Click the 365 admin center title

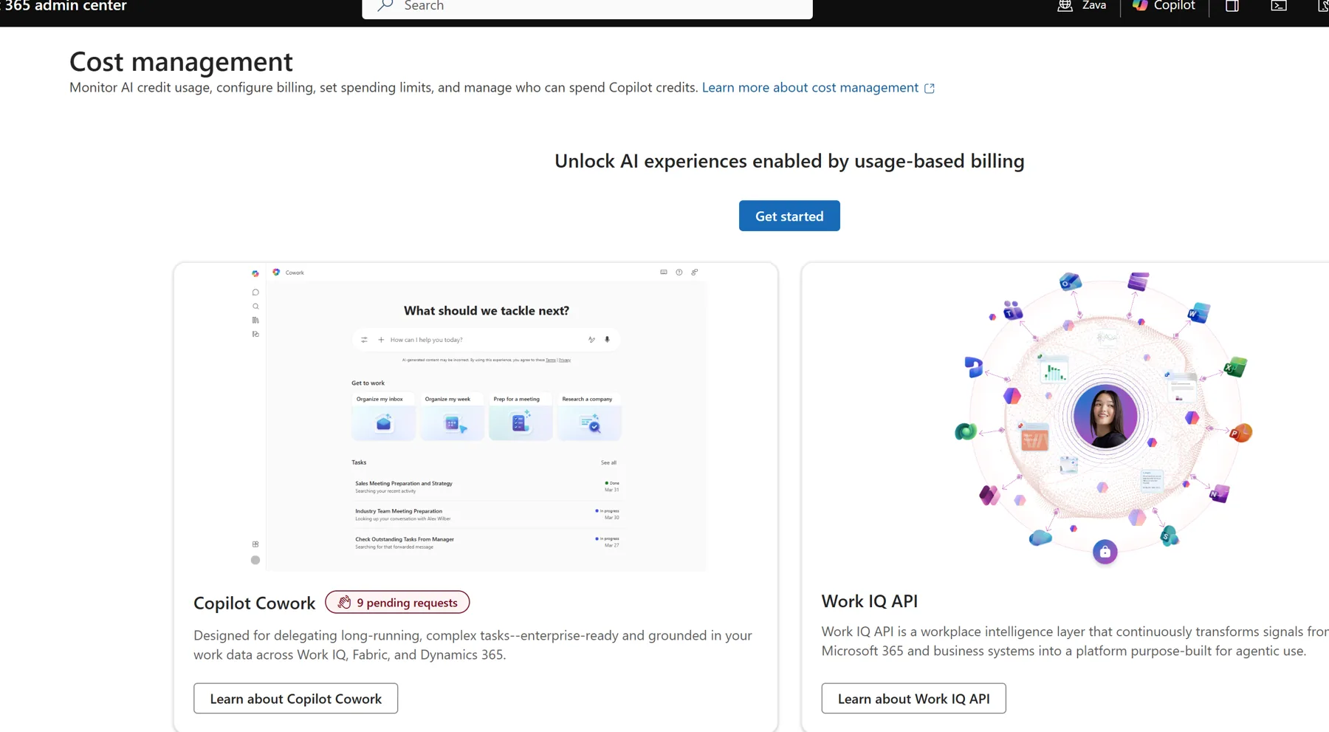click(64, 6)
